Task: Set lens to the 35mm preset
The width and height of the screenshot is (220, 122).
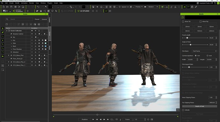Action: 200,27
